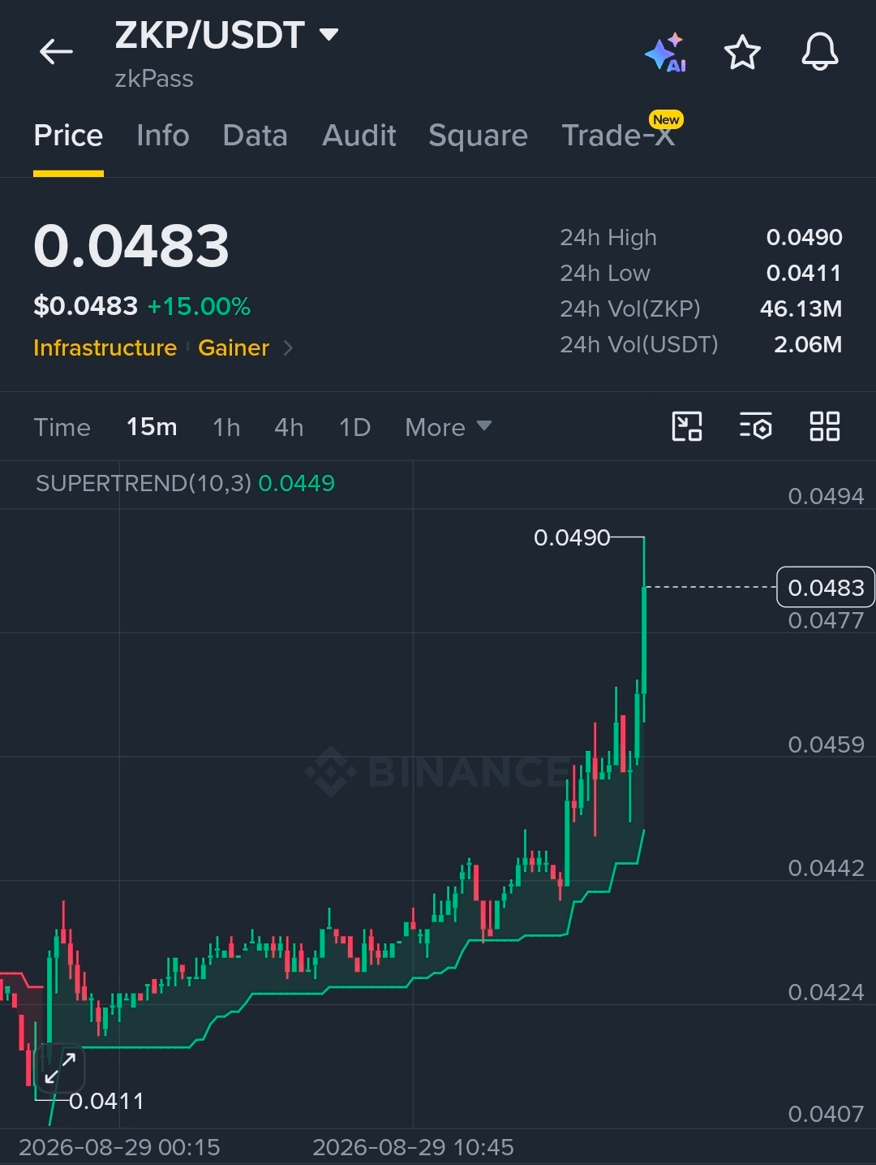Viewport: 876px width, 1165px height.
Task: Tap the 2026-08-29 10:45 time label
Action: (x=413, y=1147)
